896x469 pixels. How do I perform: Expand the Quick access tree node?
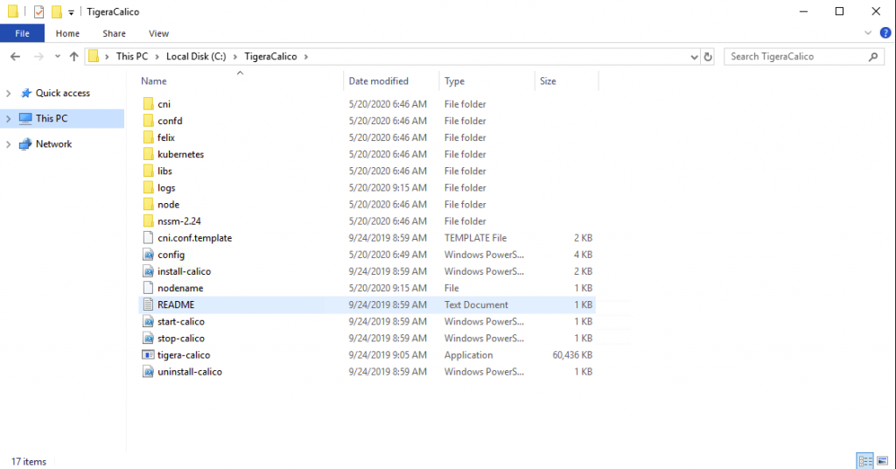9,94
